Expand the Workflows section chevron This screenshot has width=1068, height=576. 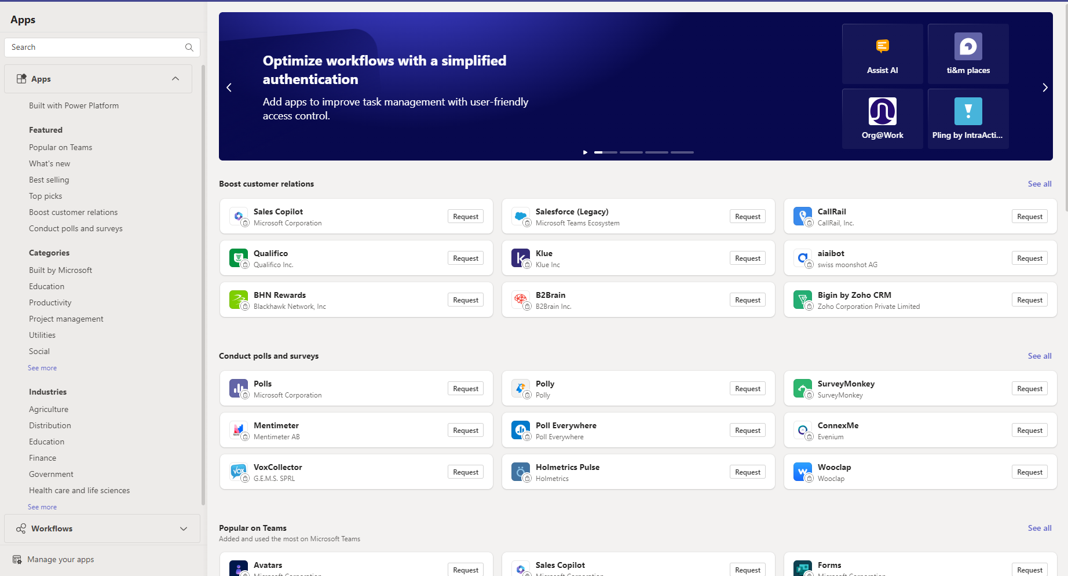pyautogui.click(x=184, y=528)
